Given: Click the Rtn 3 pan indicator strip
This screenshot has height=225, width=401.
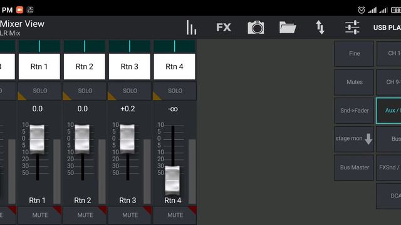Looking at the screenshot, I should click(x=130, y=46).
